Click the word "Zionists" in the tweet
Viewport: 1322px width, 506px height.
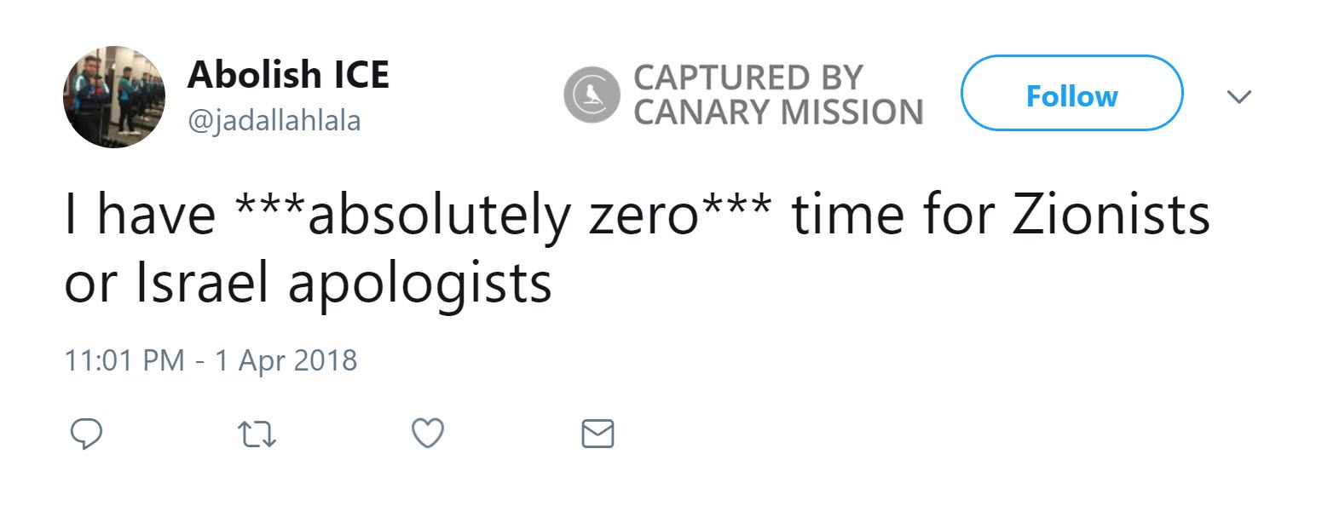tap(1111, 216)
